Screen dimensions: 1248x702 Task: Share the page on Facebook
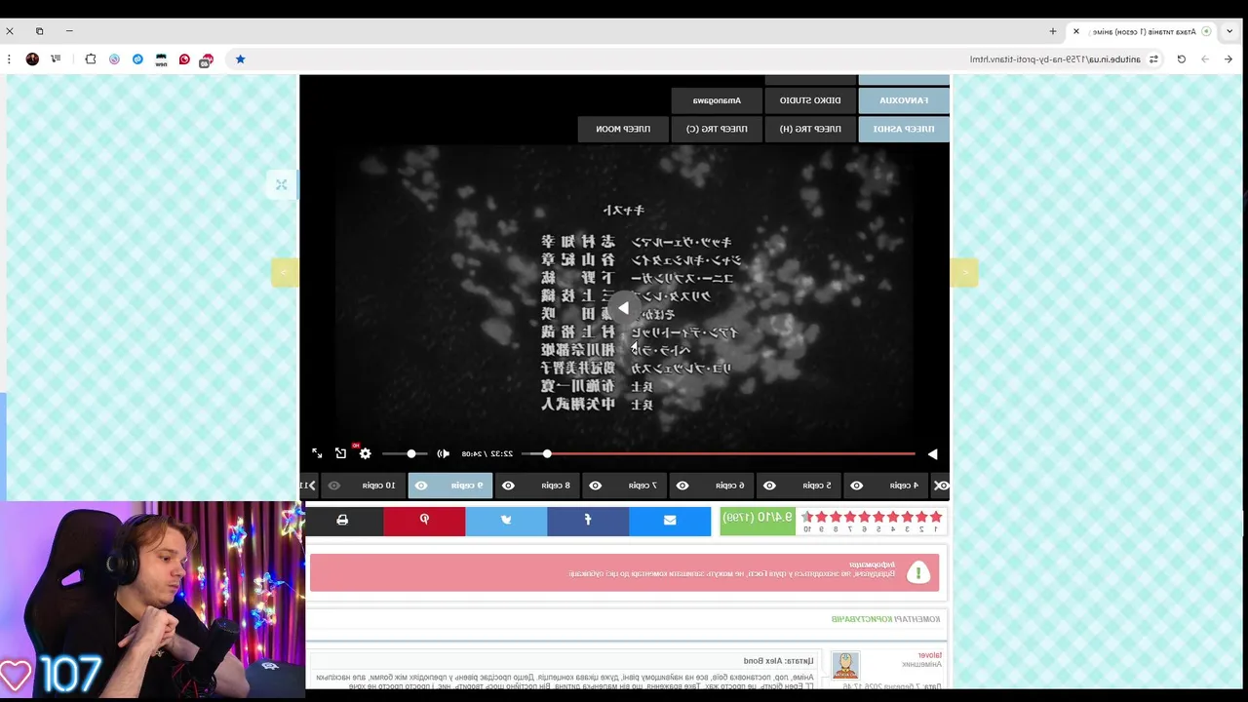pos(588,521)
